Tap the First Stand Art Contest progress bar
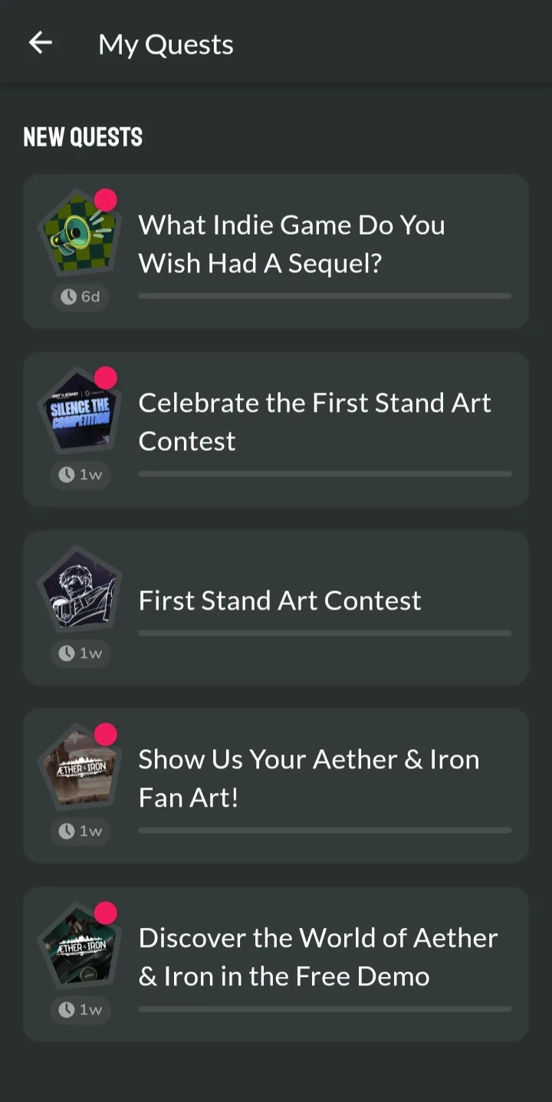 click(x=324, y=633)
